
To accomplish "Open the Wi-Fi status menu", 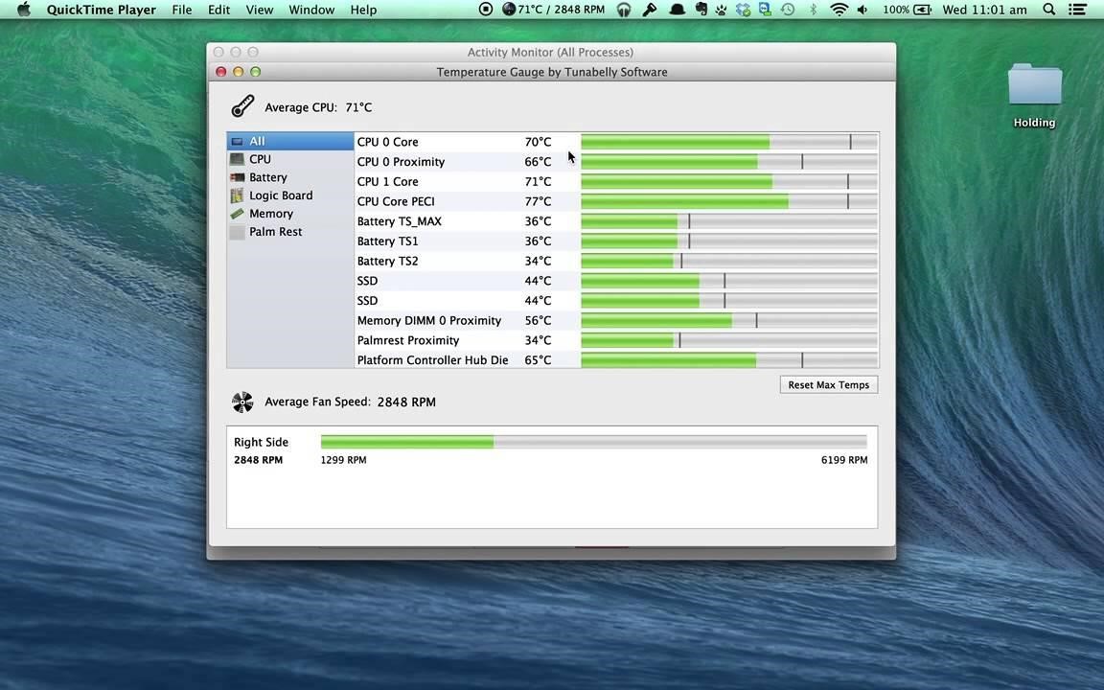I will point(839,10).
